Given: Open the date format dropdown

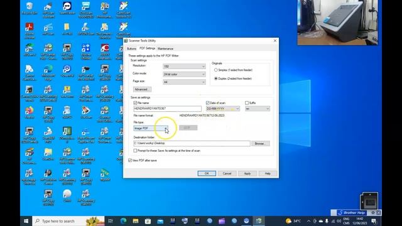Looking at the screenshot, I should point(223,109).
